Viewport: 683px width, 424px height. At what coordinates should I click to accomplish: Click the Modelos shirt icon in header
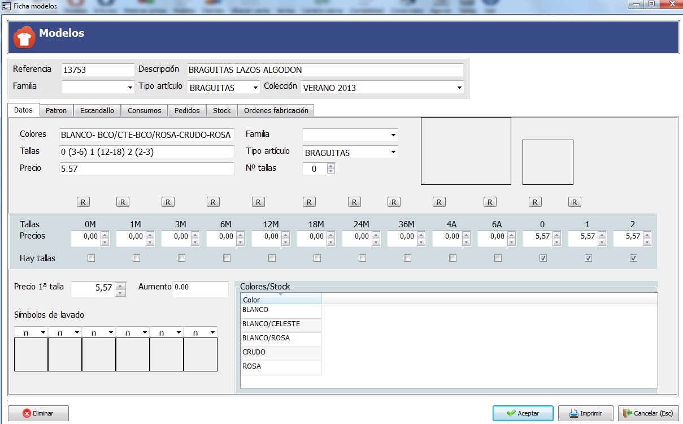(24, 37)
